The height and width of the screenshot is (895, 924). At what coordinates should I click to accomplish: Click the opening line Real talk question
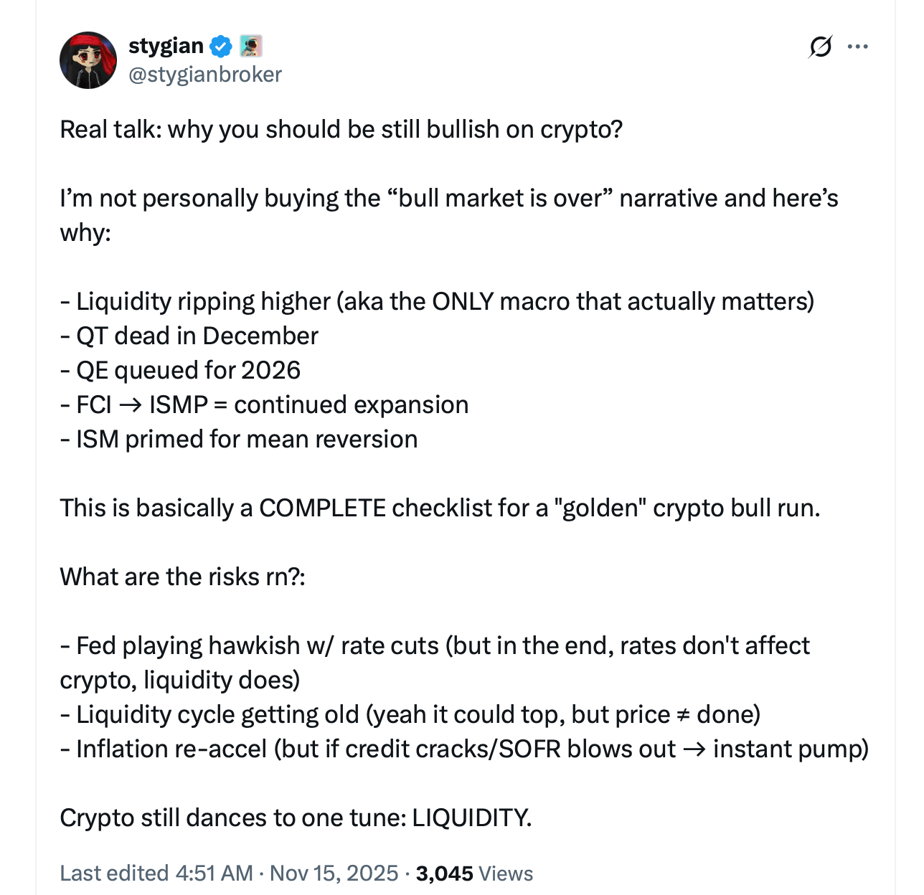pyautogui.click(x=341, y=130)
